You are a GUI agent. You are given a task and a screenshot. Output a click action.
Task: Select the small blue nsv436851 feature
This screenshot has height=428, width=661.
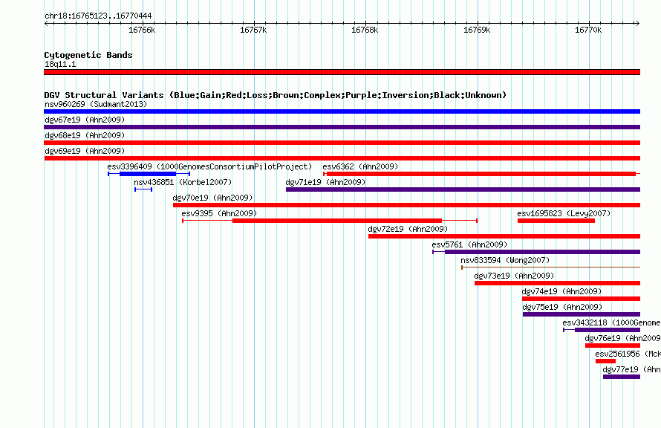[x=143, y=189]
